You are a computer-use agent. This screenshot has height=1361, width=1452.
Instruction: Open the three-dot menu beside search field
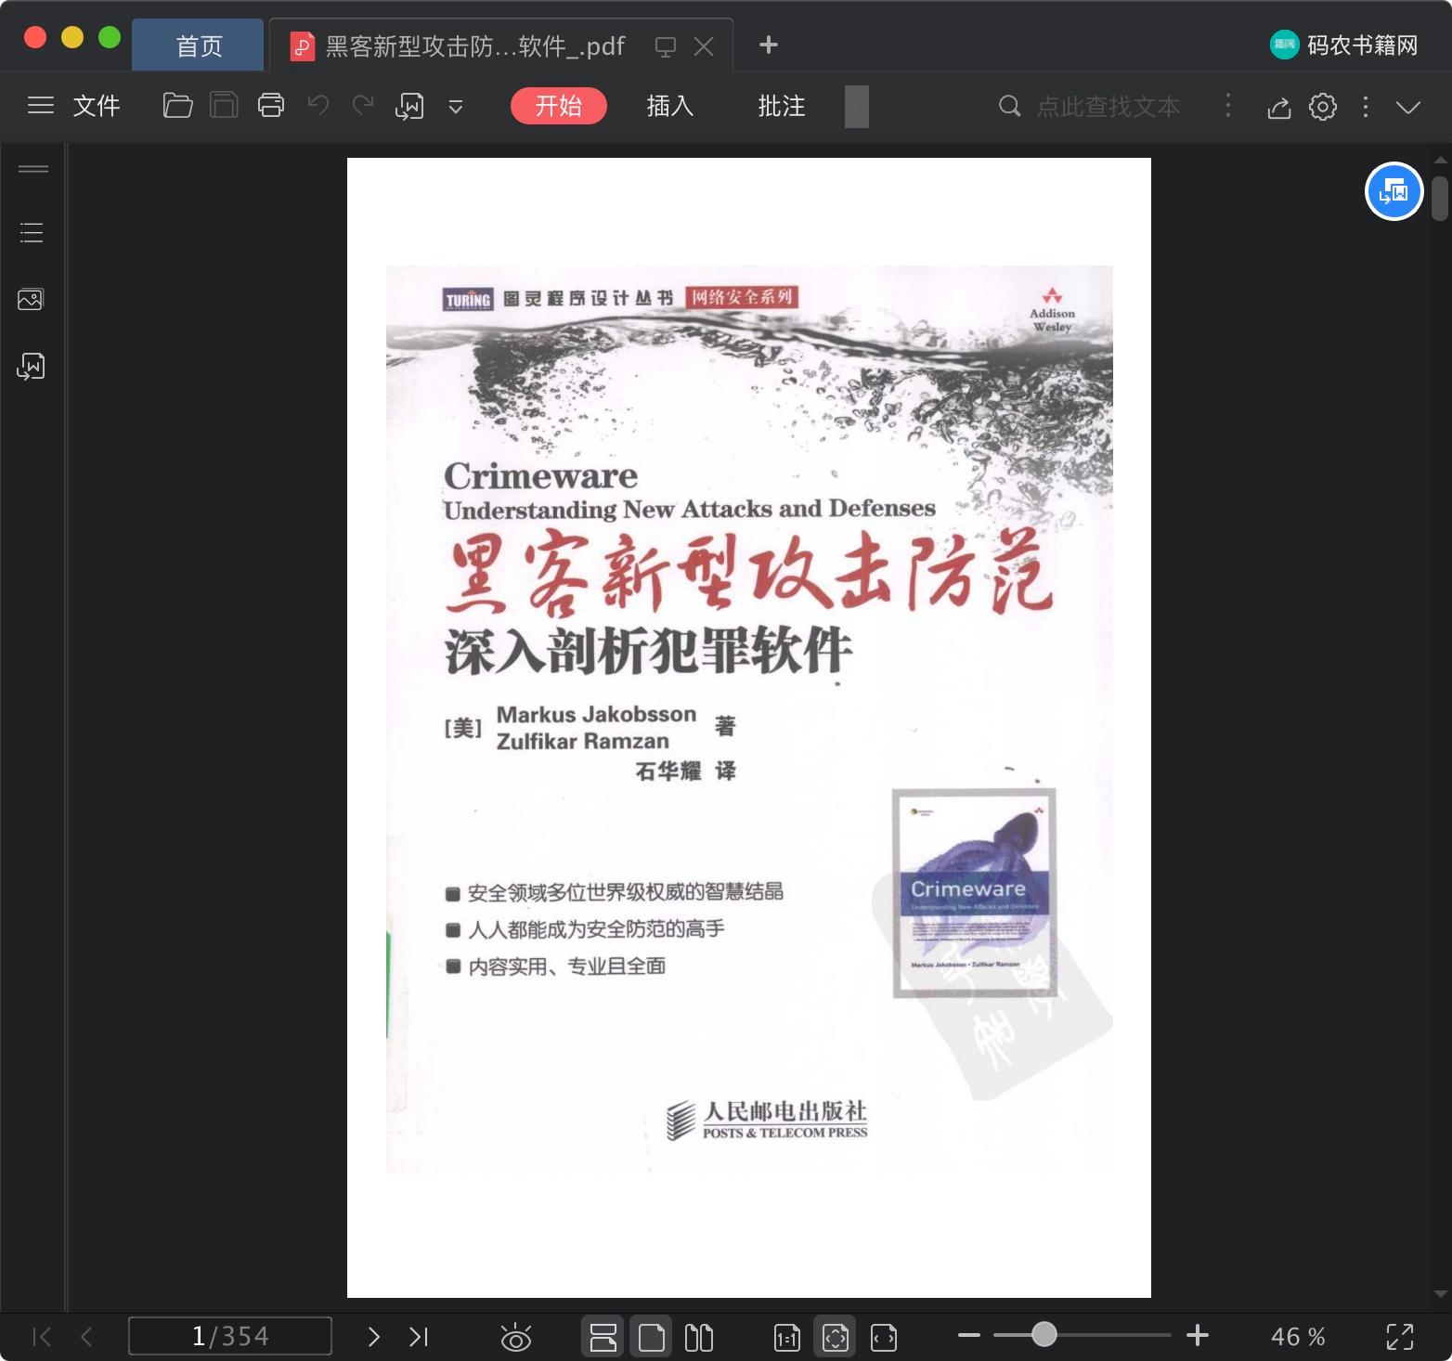1228,106
